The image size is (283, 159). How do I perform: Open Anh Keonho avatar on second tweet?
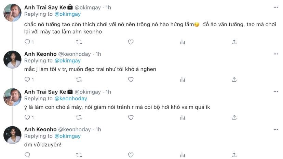[x=12, y=59]
